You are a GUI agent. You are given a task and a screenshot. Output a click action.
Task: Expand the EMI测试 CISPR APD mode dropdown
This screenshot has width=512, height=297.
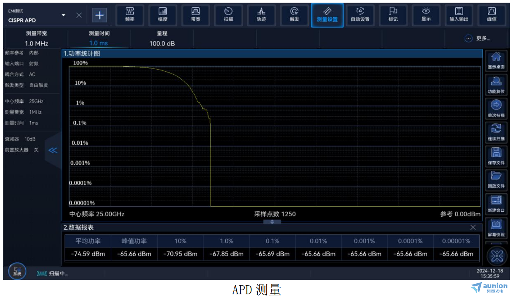click(x=63, y=15)
